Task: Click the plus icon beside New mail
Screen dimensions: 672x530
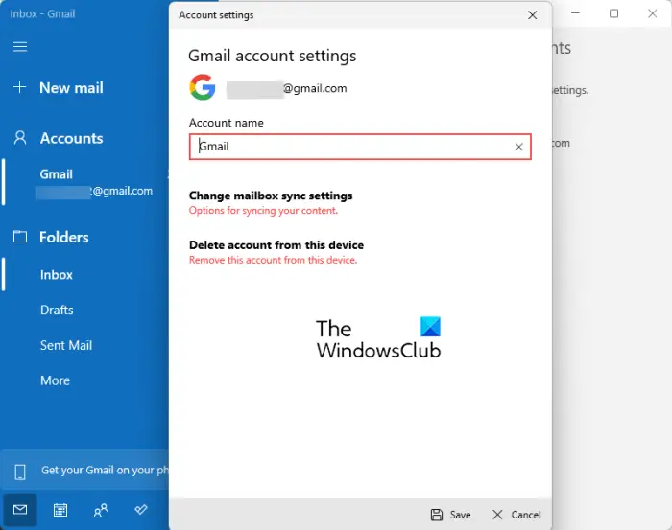Action: click(x=20, y=87)
